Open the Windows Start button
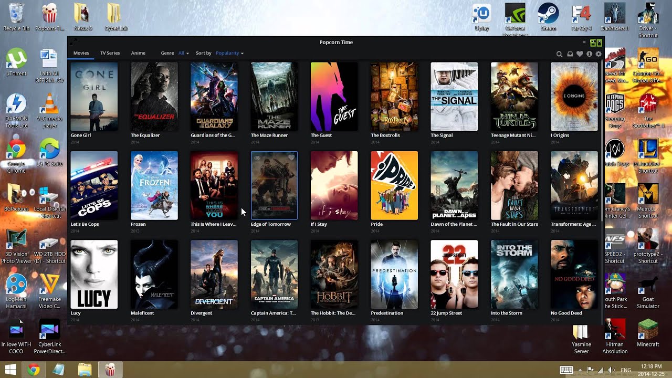 pos(10,370)
